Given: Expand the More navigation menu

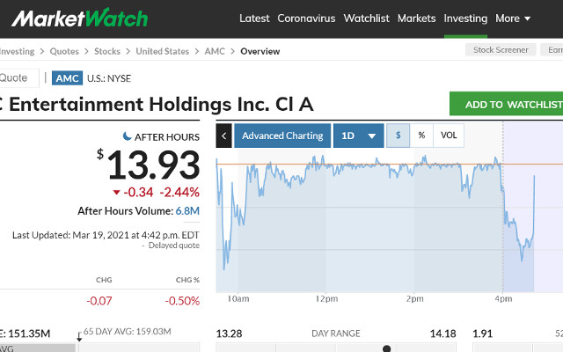Looking at the screenshot, I should [x=513, y=18].
